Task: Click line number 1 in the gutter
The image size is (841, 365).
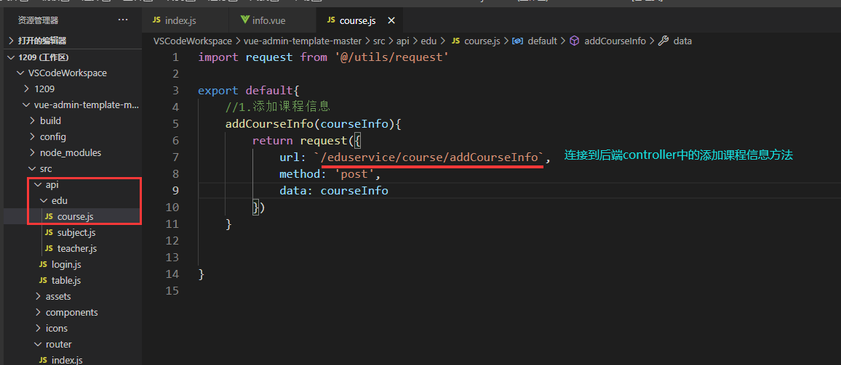Action: (x=175, y=57)
